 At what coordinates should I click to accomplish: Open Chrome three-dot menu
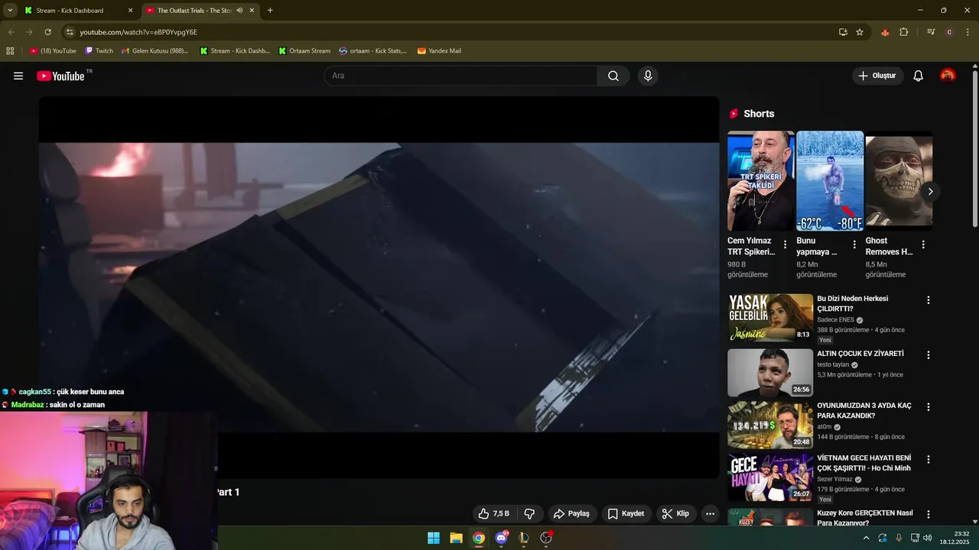(968, 32)
